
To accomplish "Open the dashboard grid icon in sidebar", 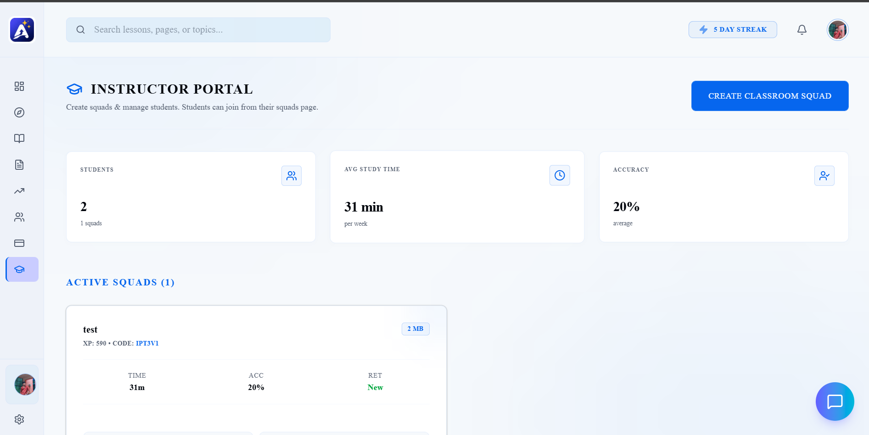I will [19, 86].
